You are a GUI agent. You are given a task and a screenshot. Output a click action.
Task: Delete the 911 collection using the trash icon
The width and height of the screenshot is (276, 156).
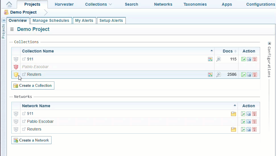[255, 59]
